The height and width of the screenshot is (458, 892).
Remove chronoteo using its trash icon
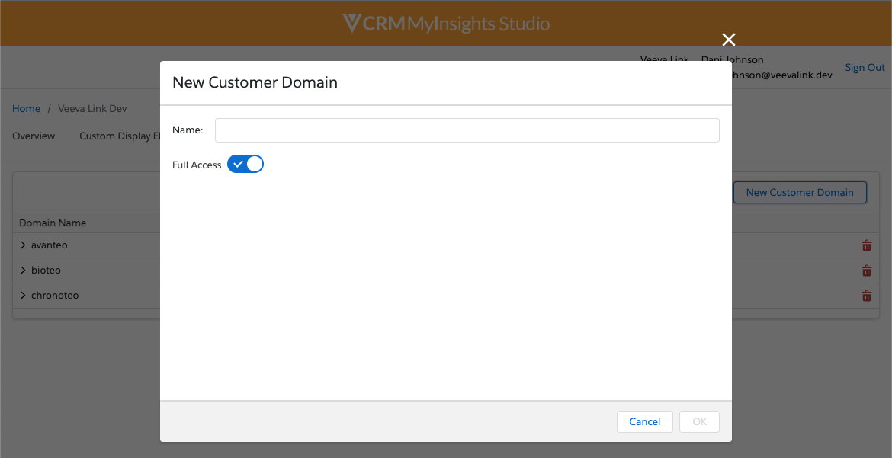[x=866, y=296]
